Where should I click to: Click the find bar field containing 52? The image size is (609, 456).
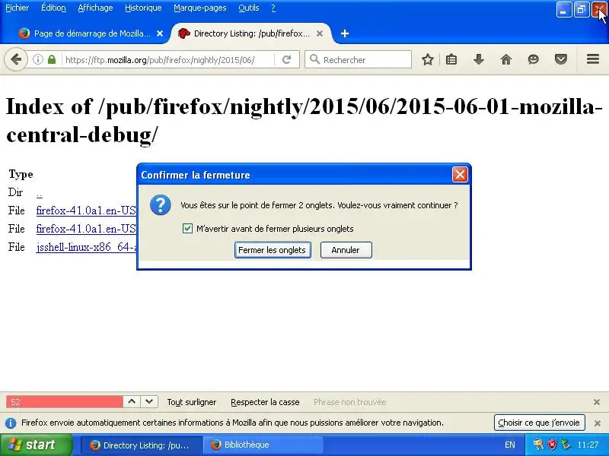(x=65, y=402)
